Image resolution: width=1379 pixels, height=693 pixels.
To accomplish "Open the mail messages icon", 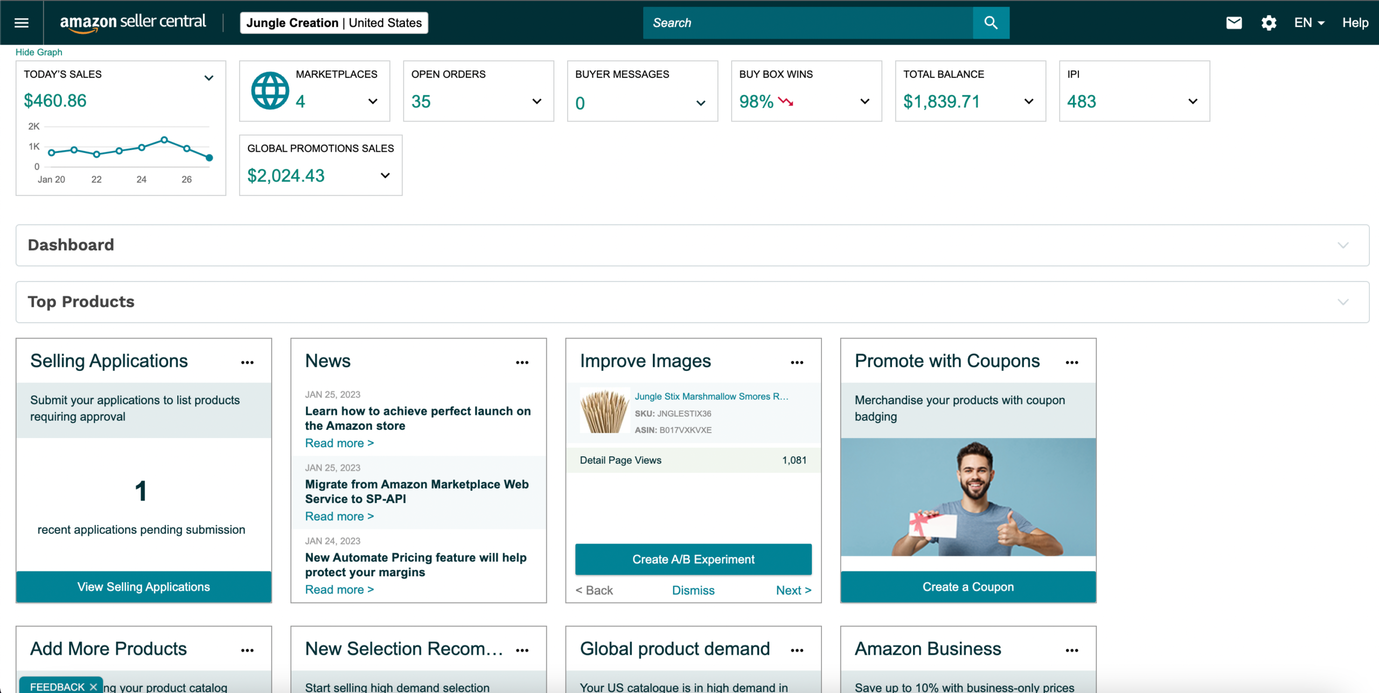I will [1234, 23].
